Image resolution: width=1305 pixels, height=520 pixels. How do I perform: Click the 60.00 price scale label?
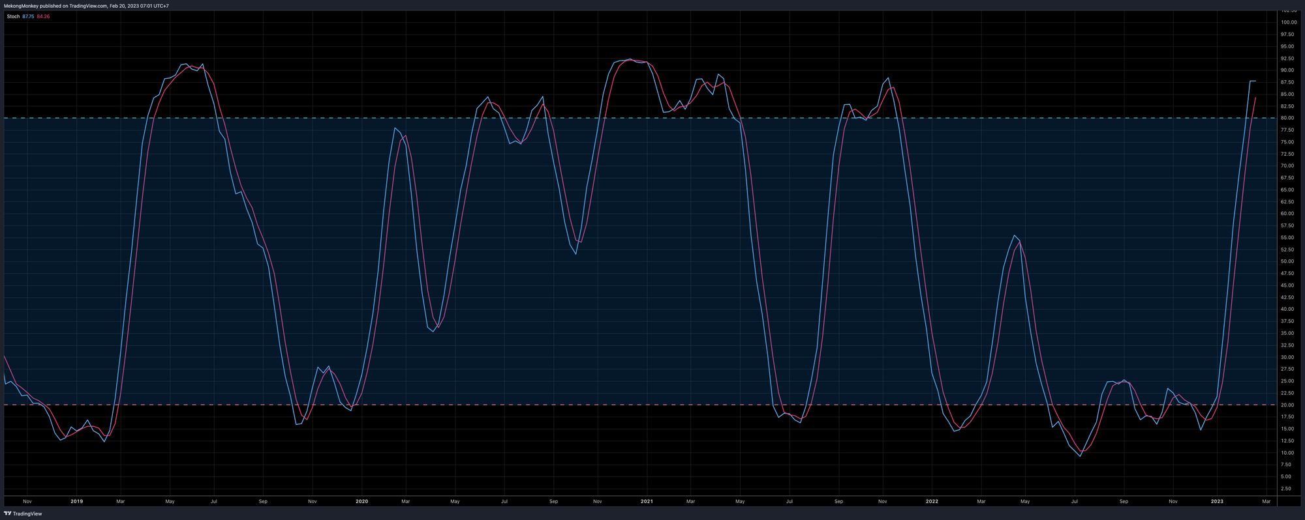point(1289,214)
